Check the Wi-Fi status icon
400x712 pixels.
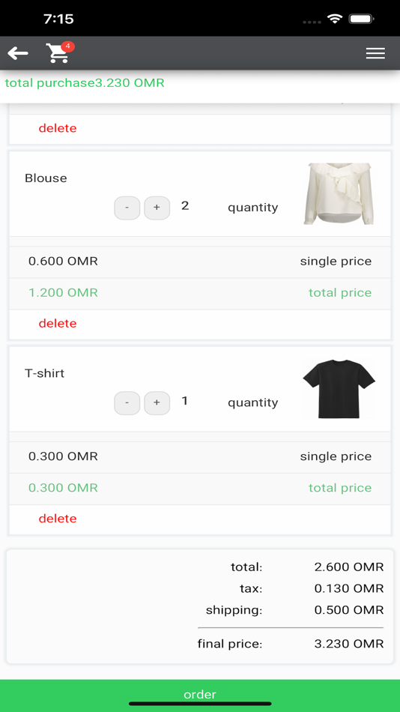[335, 19]
